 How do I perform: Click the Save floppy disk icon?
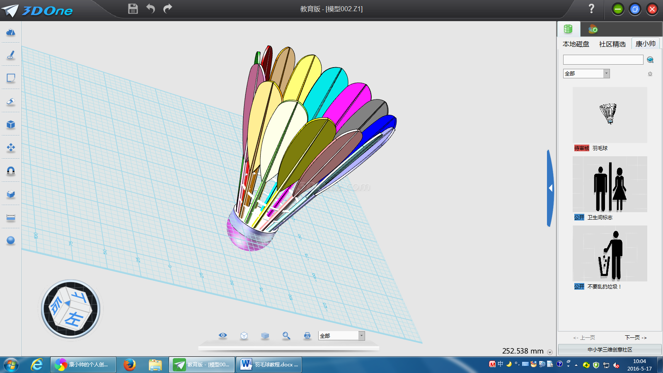pos(133,9)
